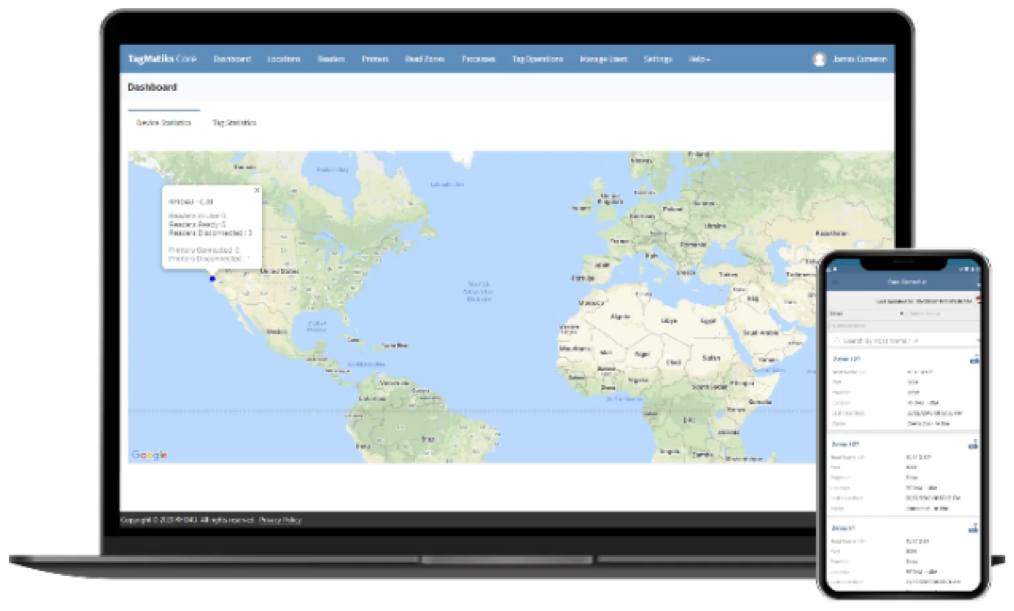This screenshot has width=1014, height=611.
Task: Click the Algeria label on the map
Action: click(621, 317)
